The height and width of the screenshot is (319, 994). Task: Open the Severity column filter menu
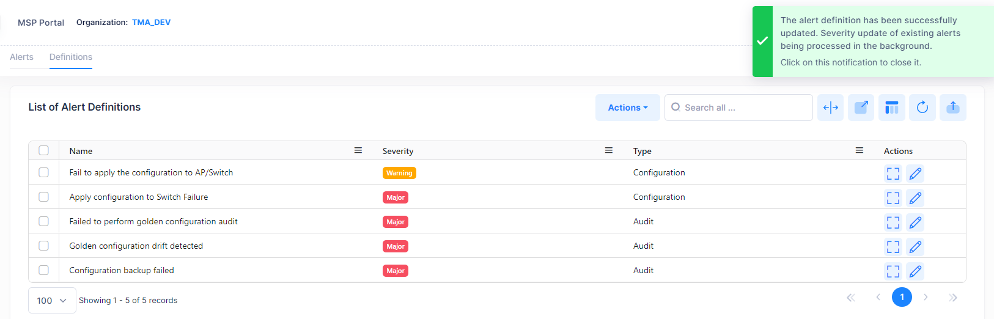click(x=608, y=150)
